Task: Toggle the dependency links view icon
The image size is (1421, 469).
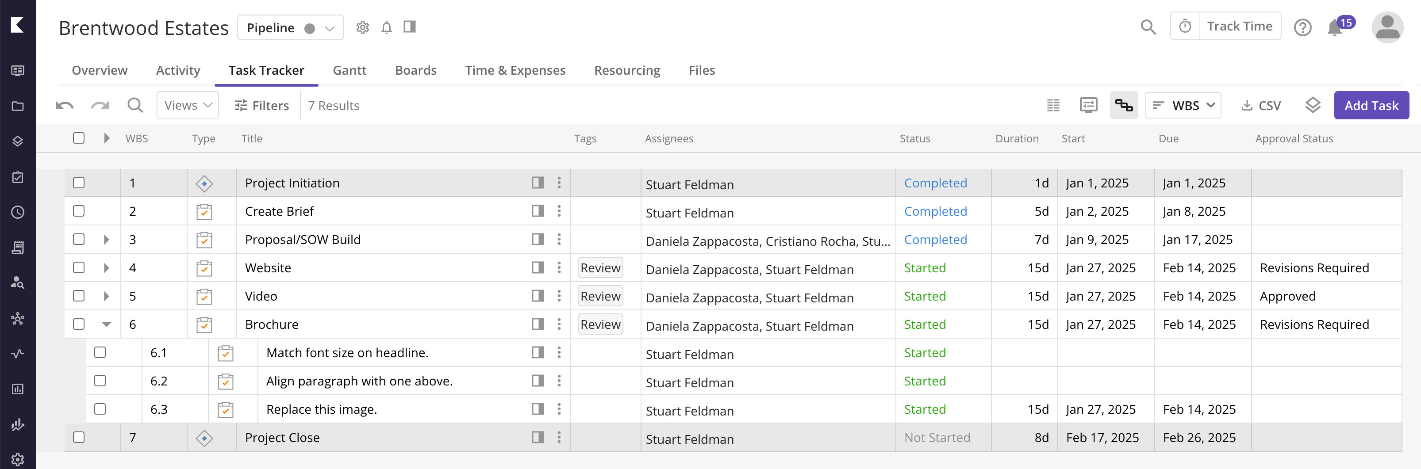Action: pos(1123,105)
